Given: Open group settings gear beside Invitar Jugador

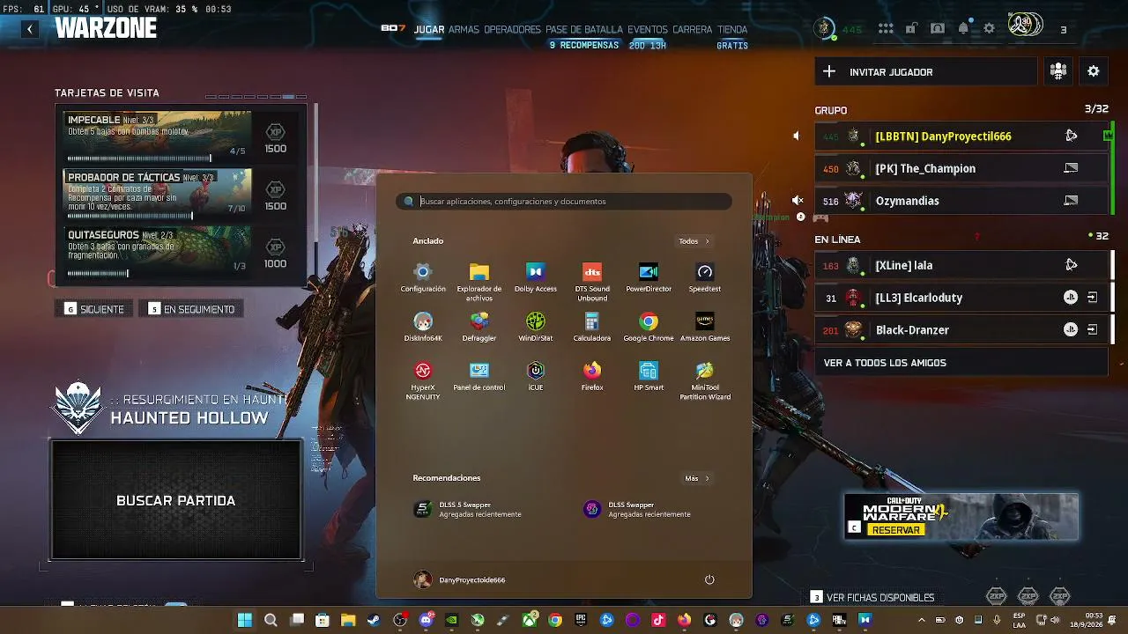Looking at the screenshot, I should click(1094, 72).
